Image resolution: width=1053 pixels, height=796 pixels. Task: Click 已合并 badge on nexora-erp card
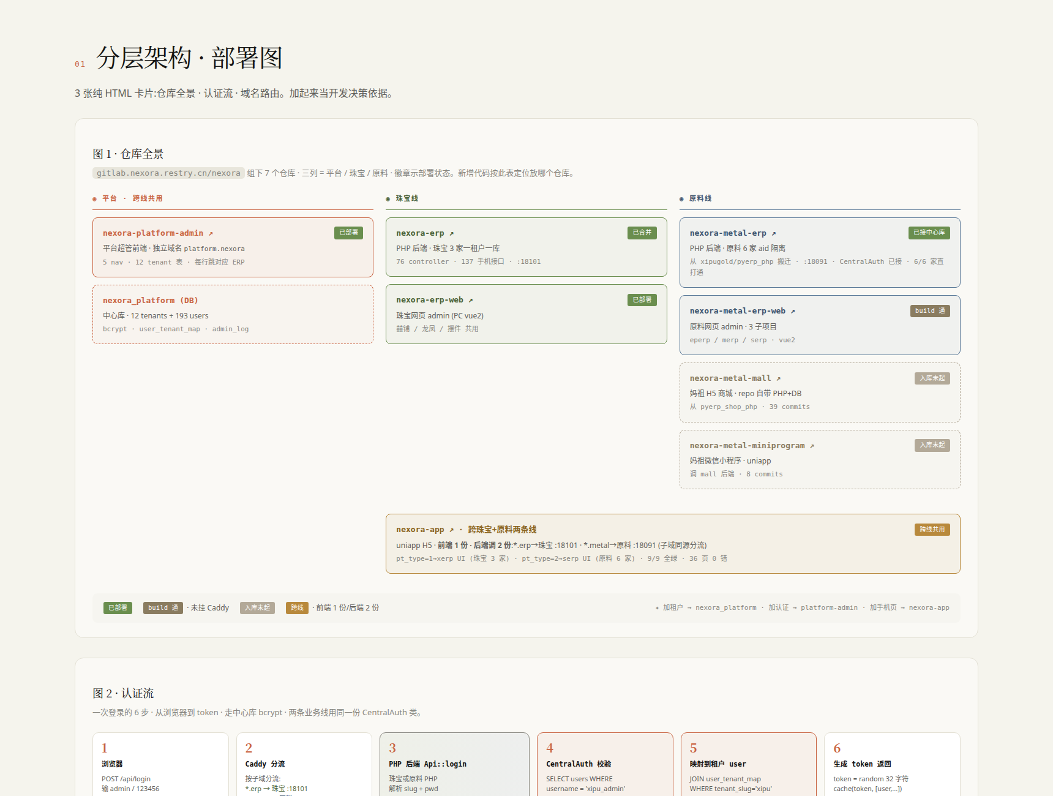[x=642, y=233]
